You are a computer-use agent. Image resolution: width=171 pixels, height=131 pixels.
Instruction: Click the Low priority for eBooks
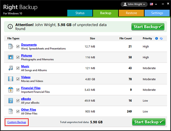145,101
